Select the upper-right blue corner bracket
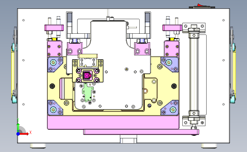This screenshot has height=152, width=247. (x=170, y=64)
